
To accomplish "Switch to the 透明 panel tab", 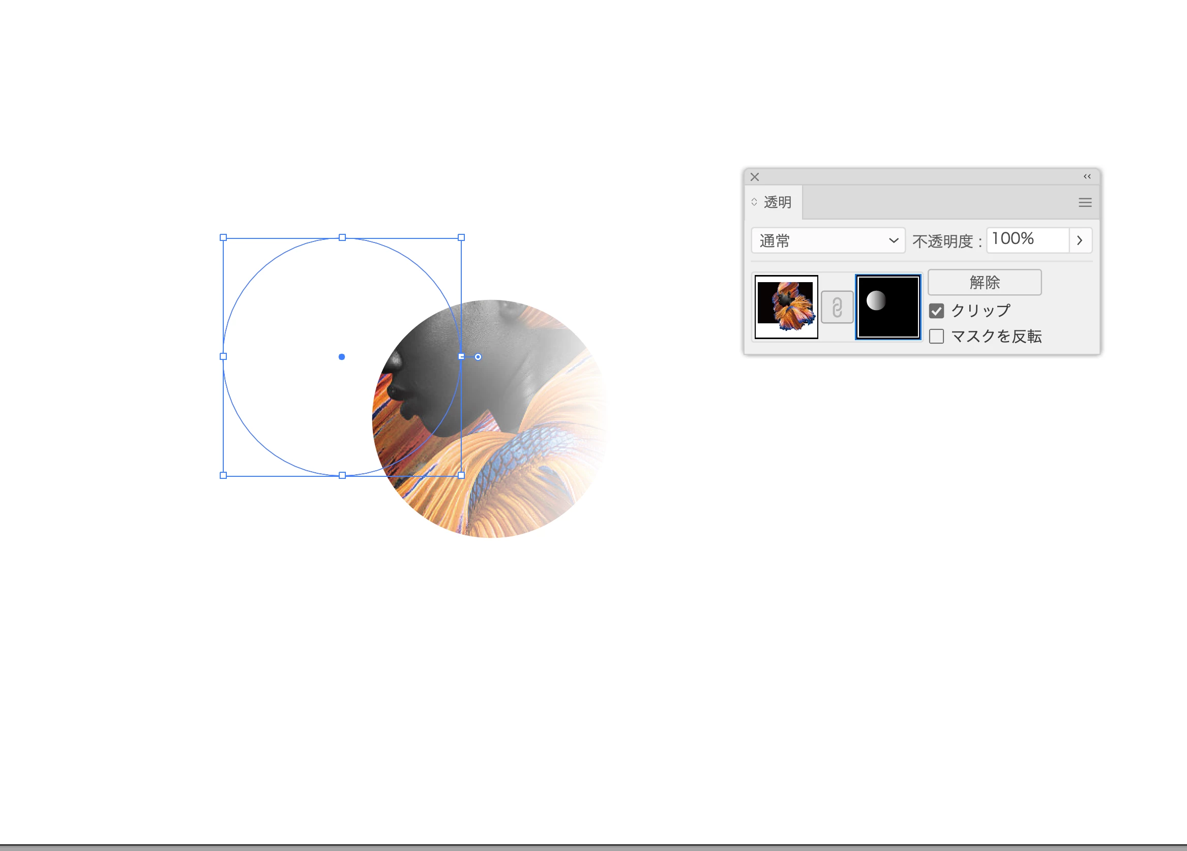I will pos(777,202).
